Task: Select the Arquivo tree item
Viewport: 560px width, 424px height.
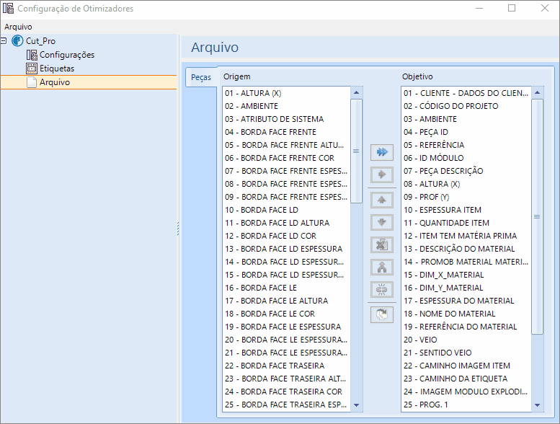Action: pos(54,82)
